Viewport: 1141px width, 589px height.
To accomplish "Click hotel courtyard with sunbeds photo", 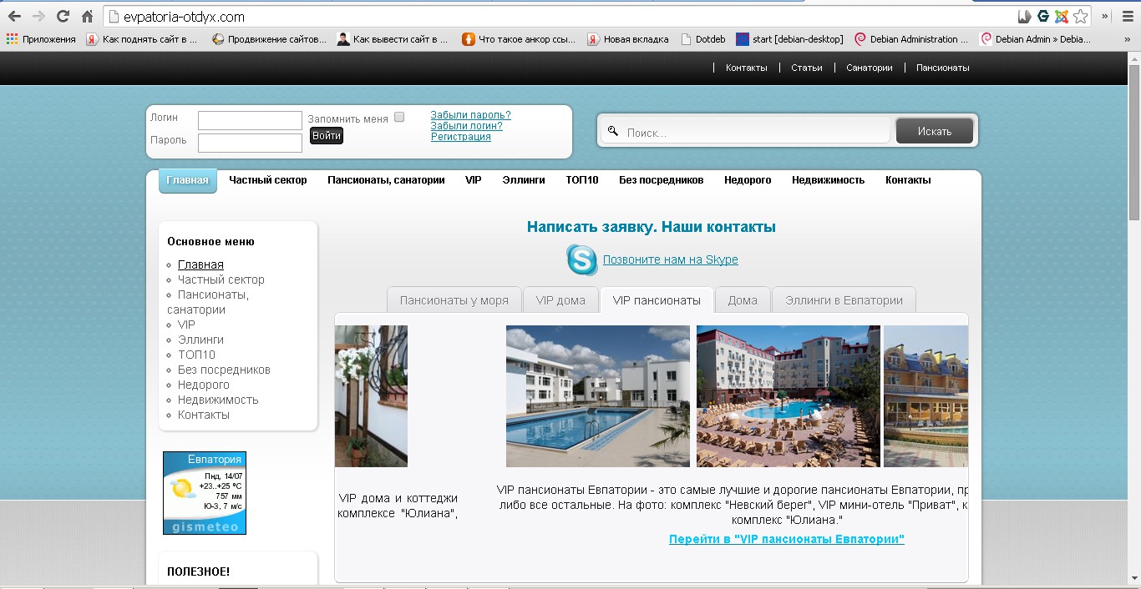I will 789,396.
